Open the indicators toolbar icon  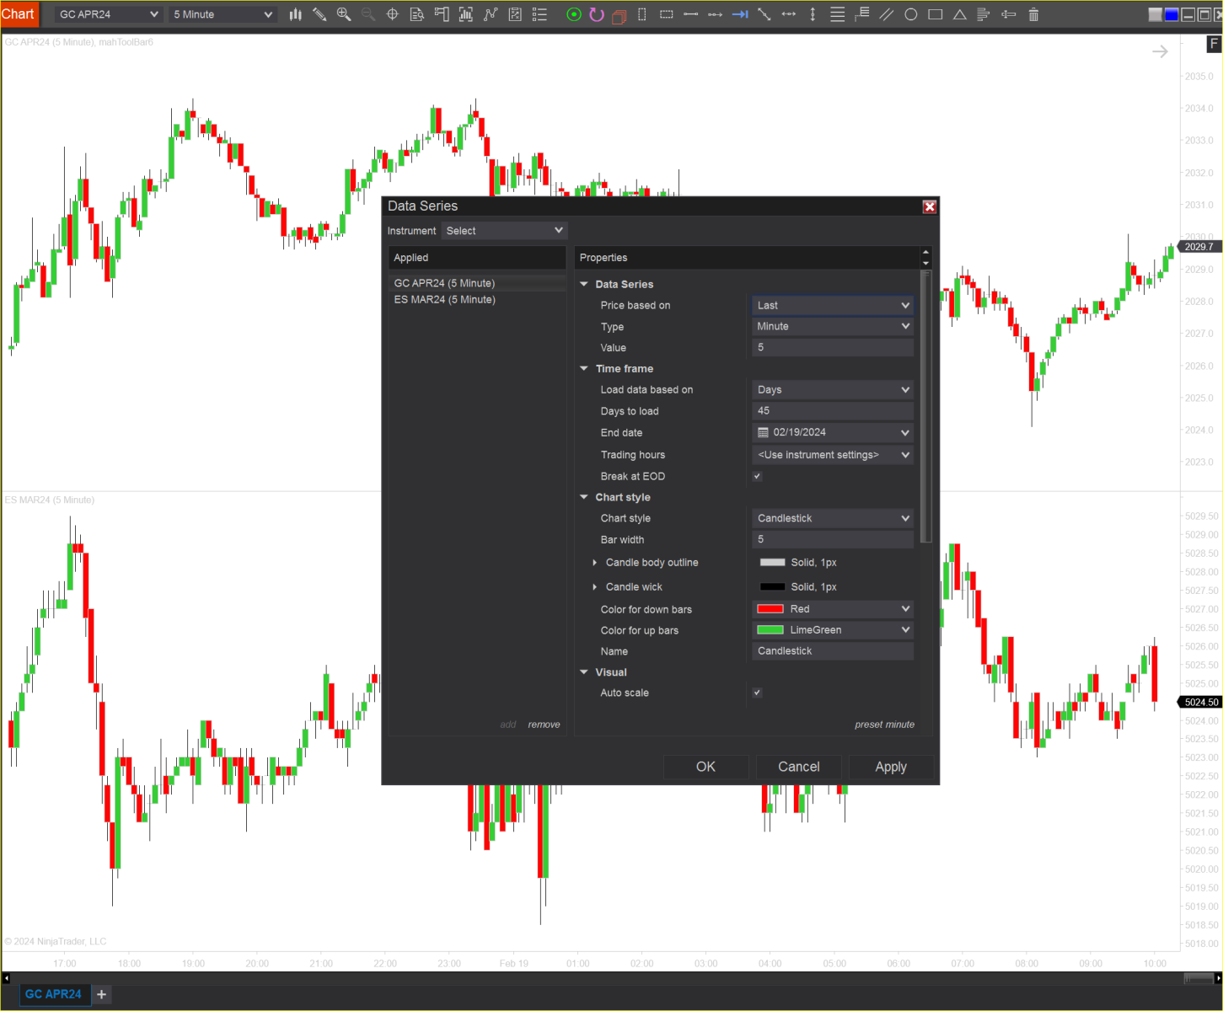(491, 14)
